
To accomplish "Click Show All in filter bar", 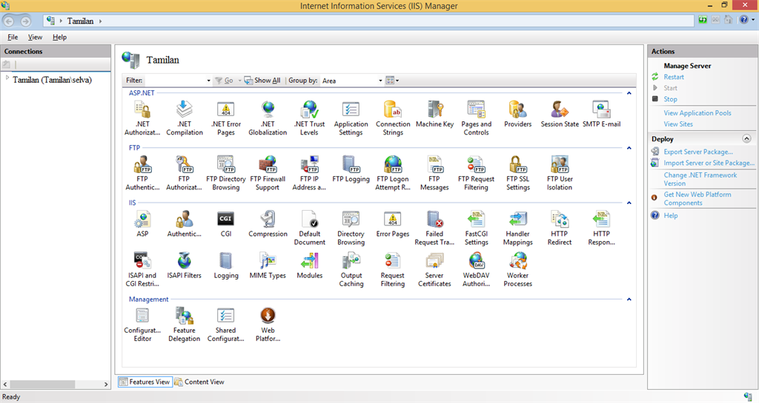I will [x=262, y=81].
